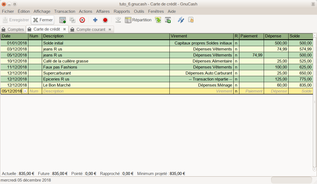Image resolution: width=317 pixels, height=184 pixels.
Task: Click the duplicate transaction icon
Action: (x=72, y=20)
